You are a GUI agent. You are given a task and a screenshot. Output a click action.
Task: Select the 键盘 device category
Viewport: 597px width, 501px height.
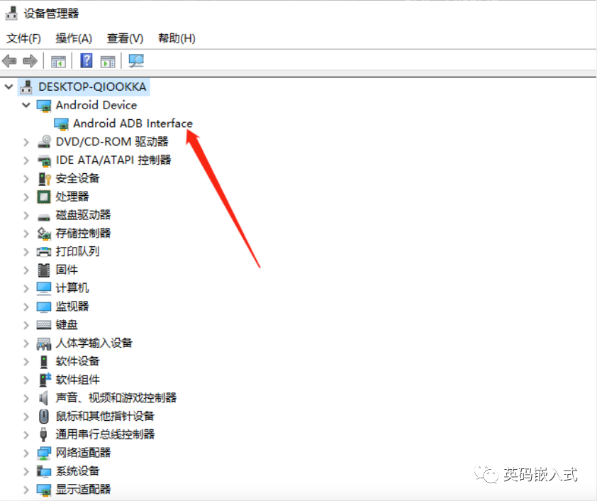(62, 324)
